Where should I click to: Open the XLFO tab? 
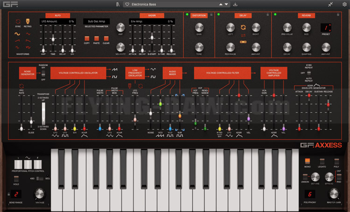point(57,15)
